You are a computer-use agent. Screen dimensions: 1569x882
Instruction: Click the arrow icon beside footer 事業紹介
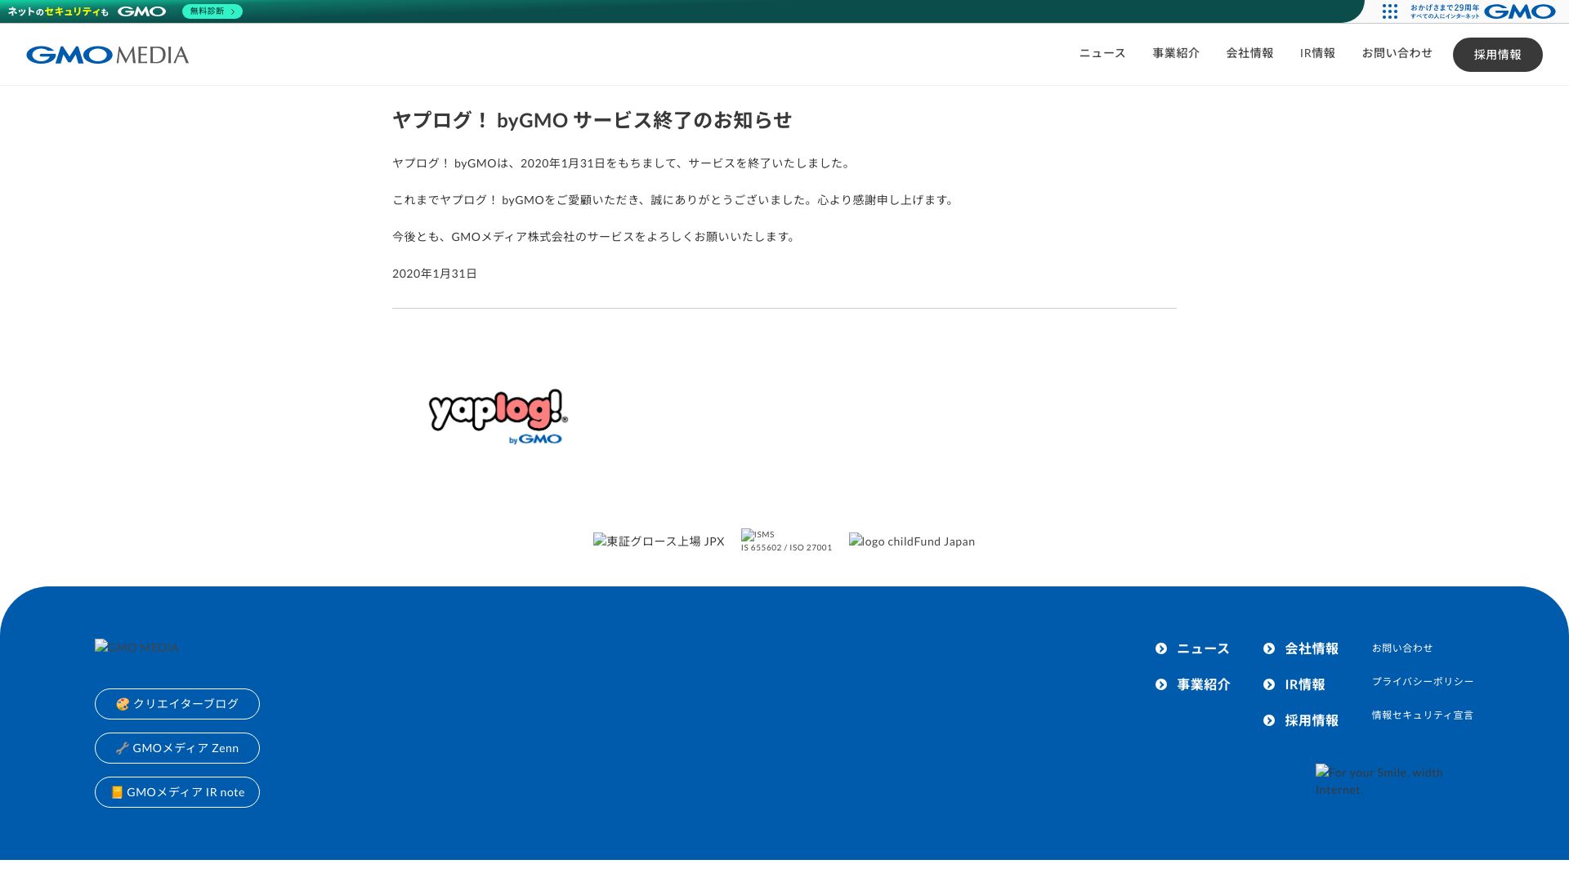coord(1161,684)
